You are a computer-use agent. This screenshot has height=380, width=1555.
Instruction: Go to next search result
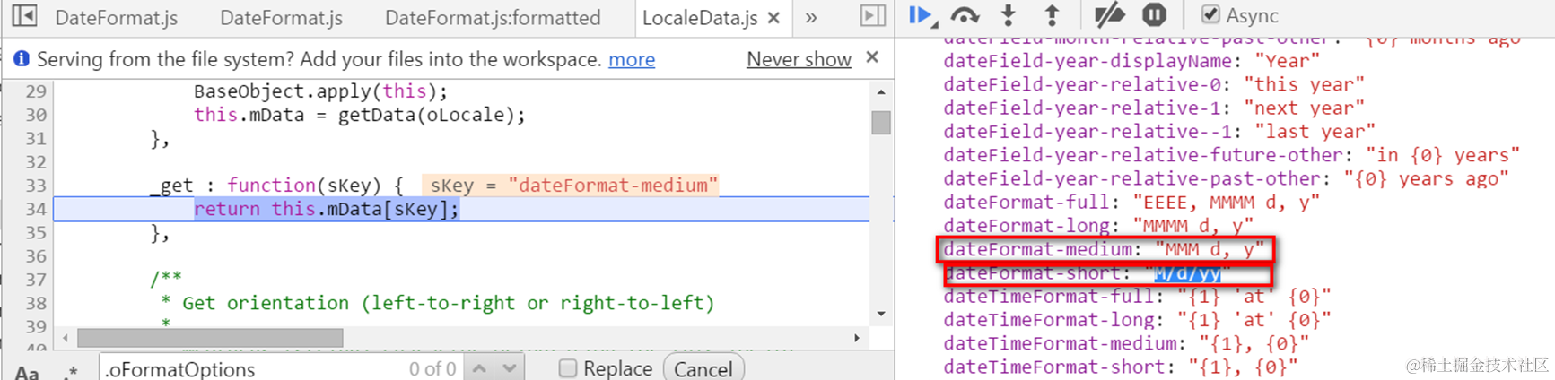[x=510, y=368]
